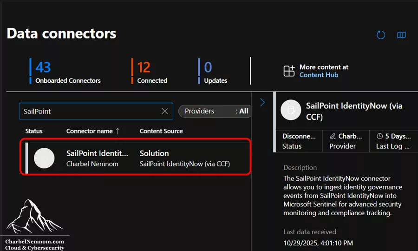Click into the SailPoint search field
The width and height of the screenshot is (418, 251).
(96, 111)
